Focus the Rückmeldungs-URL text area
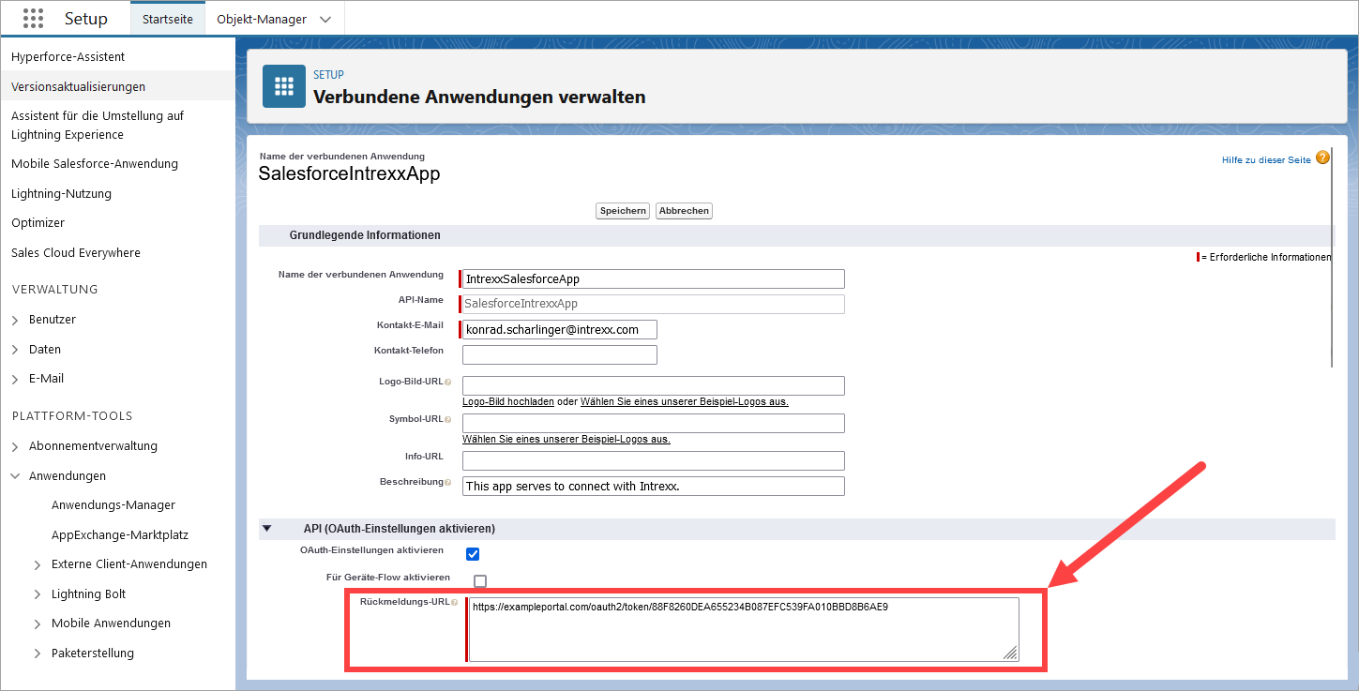Image resolution: width=1359 pixels, height=691 pixels. click(744, 629)
